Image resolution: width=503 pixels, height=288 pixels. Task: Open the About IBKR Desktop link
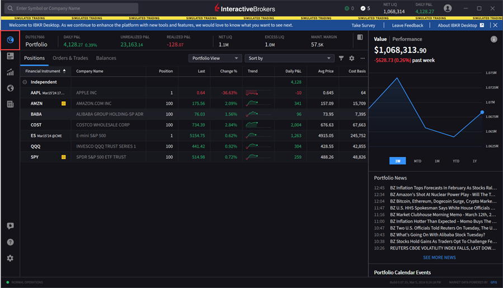coord(457,25)
